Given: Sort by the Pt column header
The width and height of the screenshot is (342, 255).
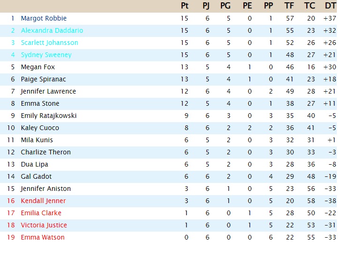Looking at the screenshot, I should pyautogui.click(x=184, y=6).
